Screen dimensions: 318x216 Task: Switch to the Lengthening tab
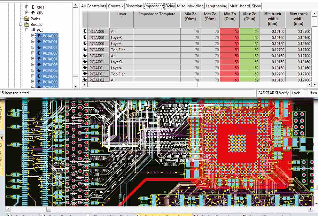point(216,6)
